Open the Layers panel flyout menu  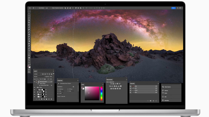tap(53, 71)
